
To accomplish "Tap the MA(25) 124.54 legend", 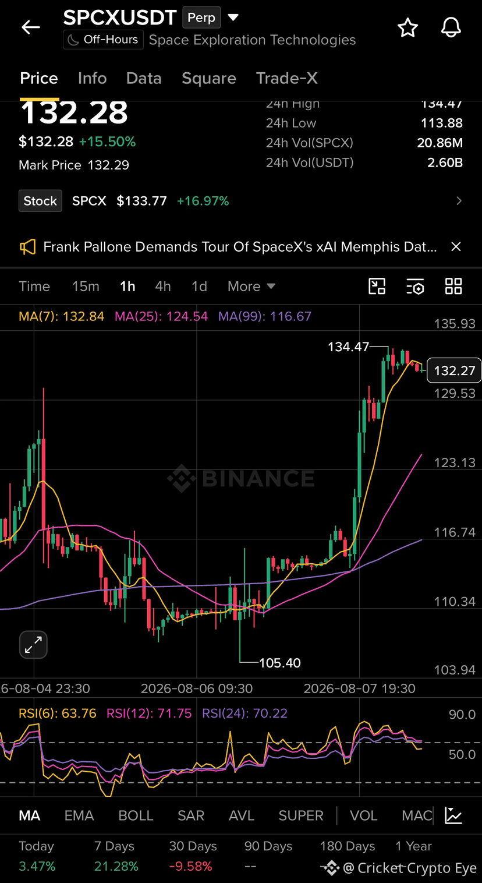I will point(161,316).
